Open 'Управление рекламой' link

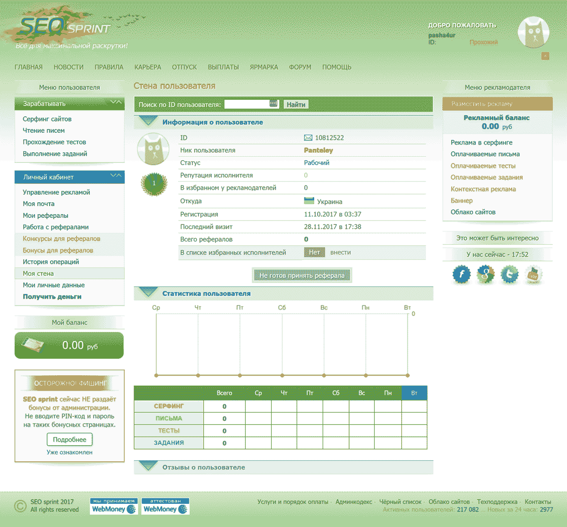[56, 192]
